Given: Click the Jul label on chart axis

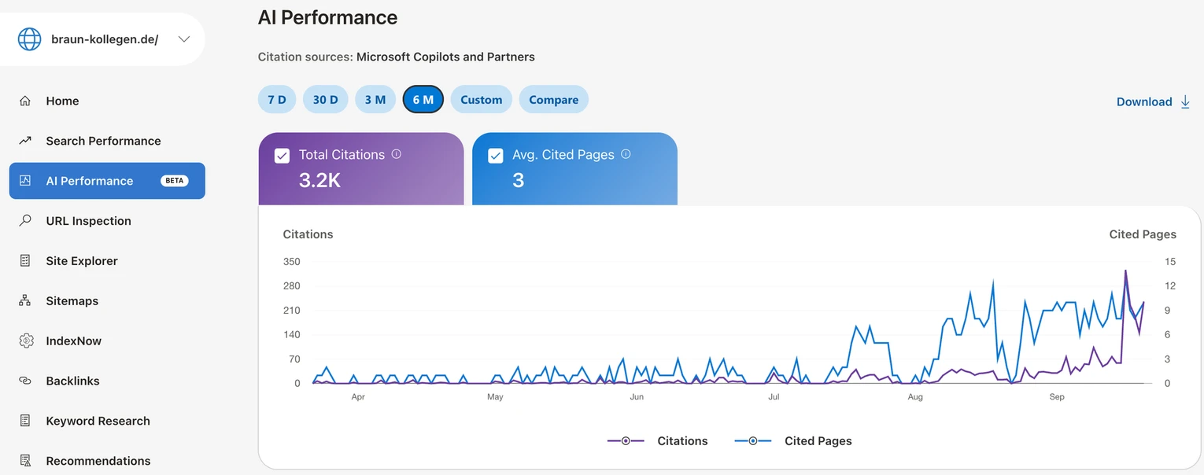Looking at the screenshot, I should point(774,397).
